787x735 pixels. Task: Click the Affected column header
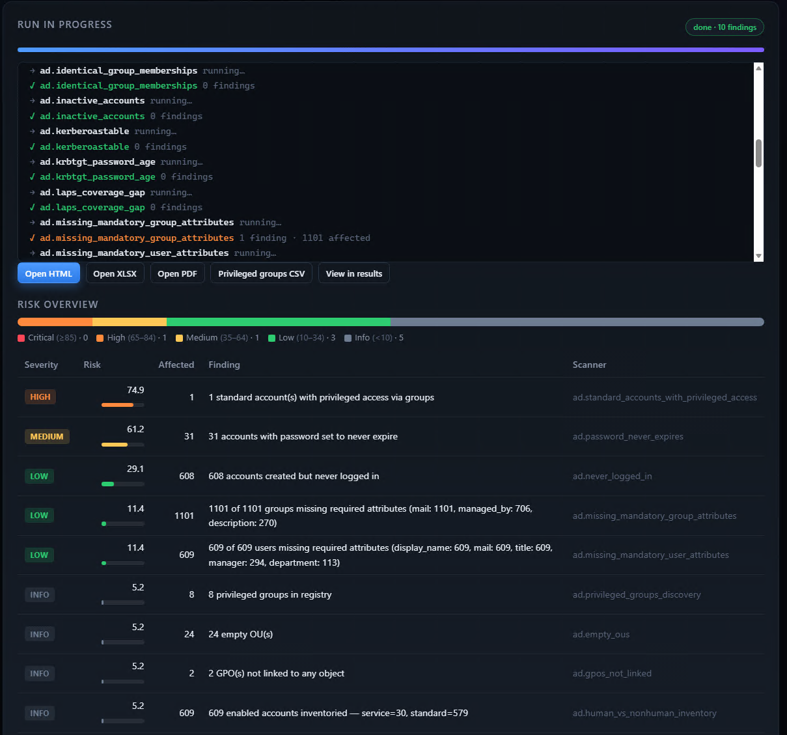[x=176, y=365]
